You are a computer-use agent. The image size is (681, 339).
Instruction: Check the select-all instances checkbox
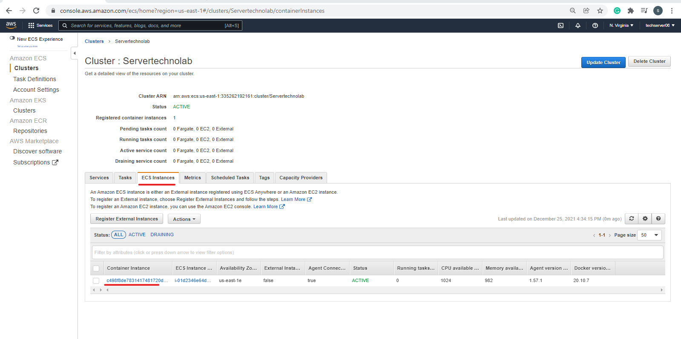(x=96, y=268)
